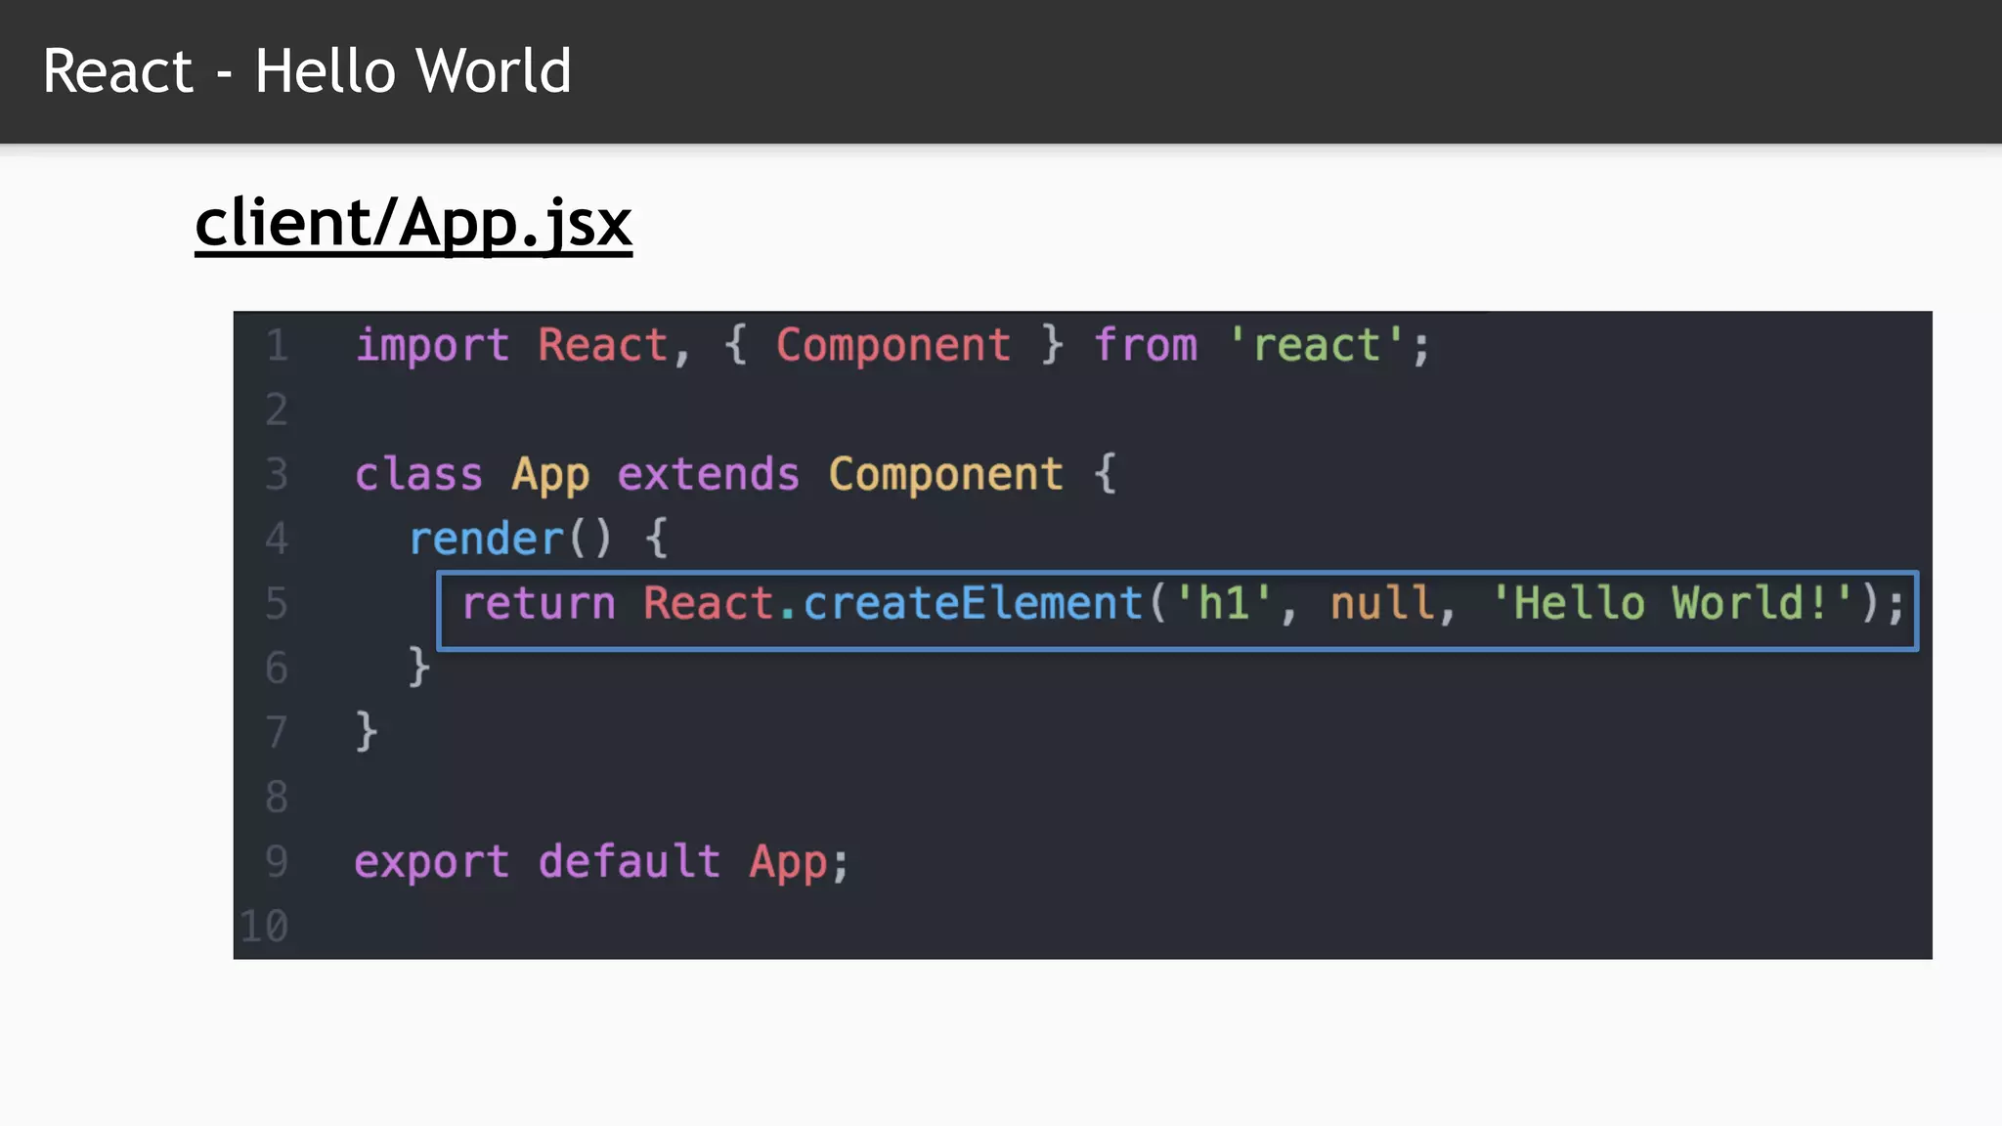Click "React" before createElement on line 5
The height and width of the screenshot is (1126, 2002).
[709, 604]
